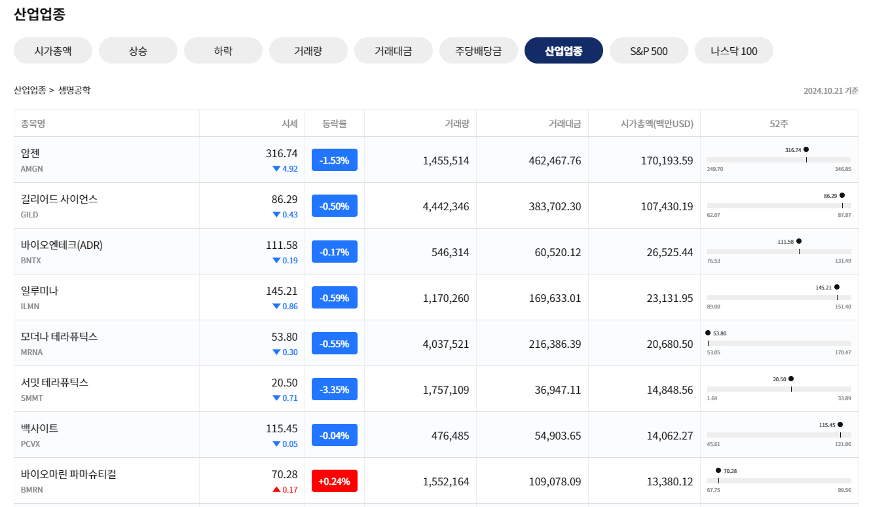Open the 바이오엔테크(ADR) stock link
869x507 pixels.
(x=62, y=245)
